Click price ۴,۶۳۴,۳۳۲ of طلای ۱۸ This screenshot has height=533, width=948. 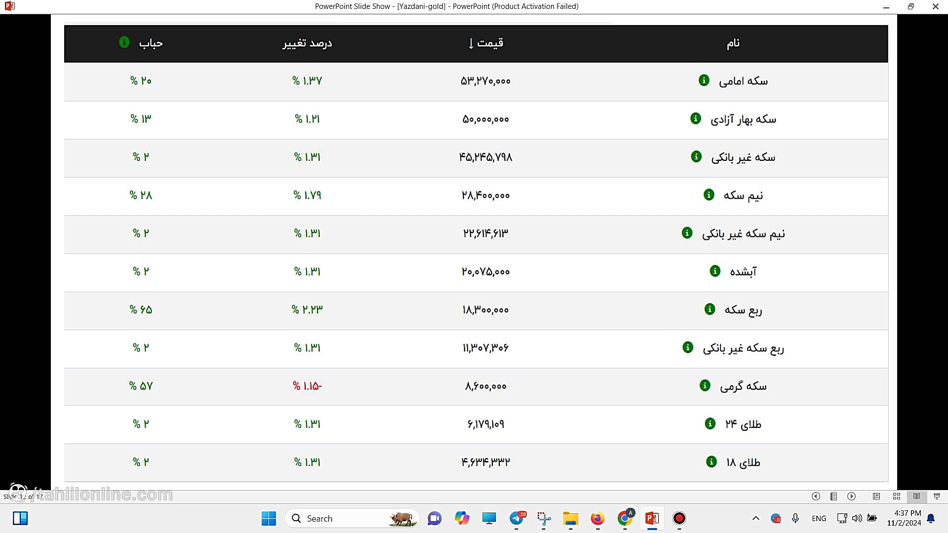[x=486, y=462]
